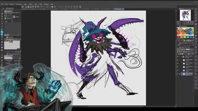The height and width of the screenshot is (111, 198).
Task: Select the Move hand tool
Action: 2,14
